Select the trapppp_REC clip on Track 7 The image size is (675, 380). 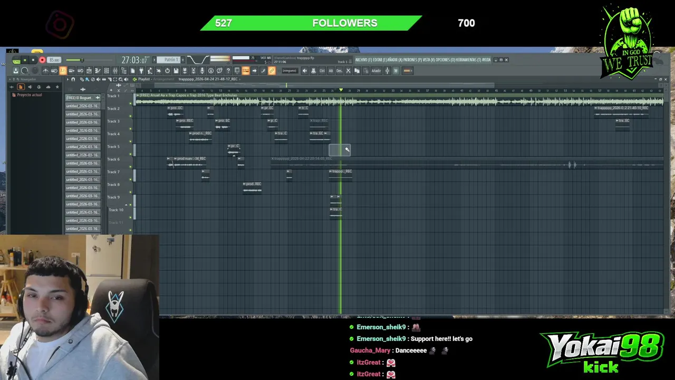tap(341, 174)
